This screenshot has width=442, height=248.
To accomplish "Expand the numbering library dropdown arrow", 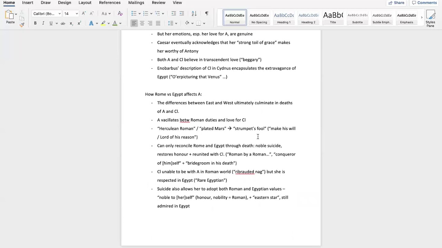I will click(x=151, y=14).
